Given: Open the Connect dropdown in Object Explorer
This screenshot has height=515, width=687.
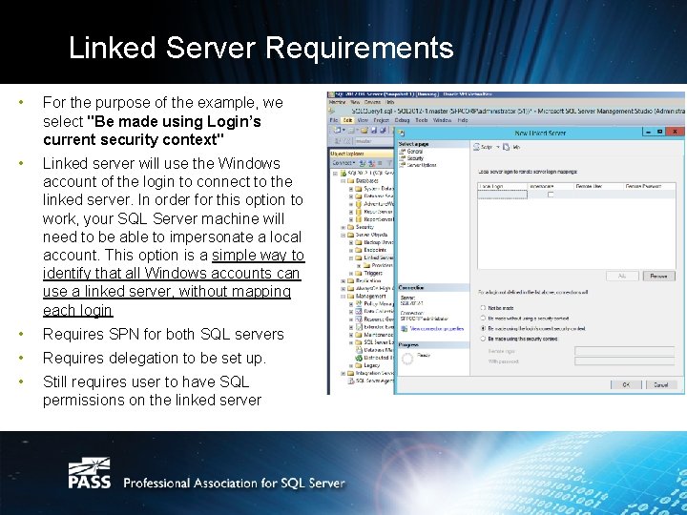Looking at the screenshot, I should pyautogui.click(x=343, y=163).
